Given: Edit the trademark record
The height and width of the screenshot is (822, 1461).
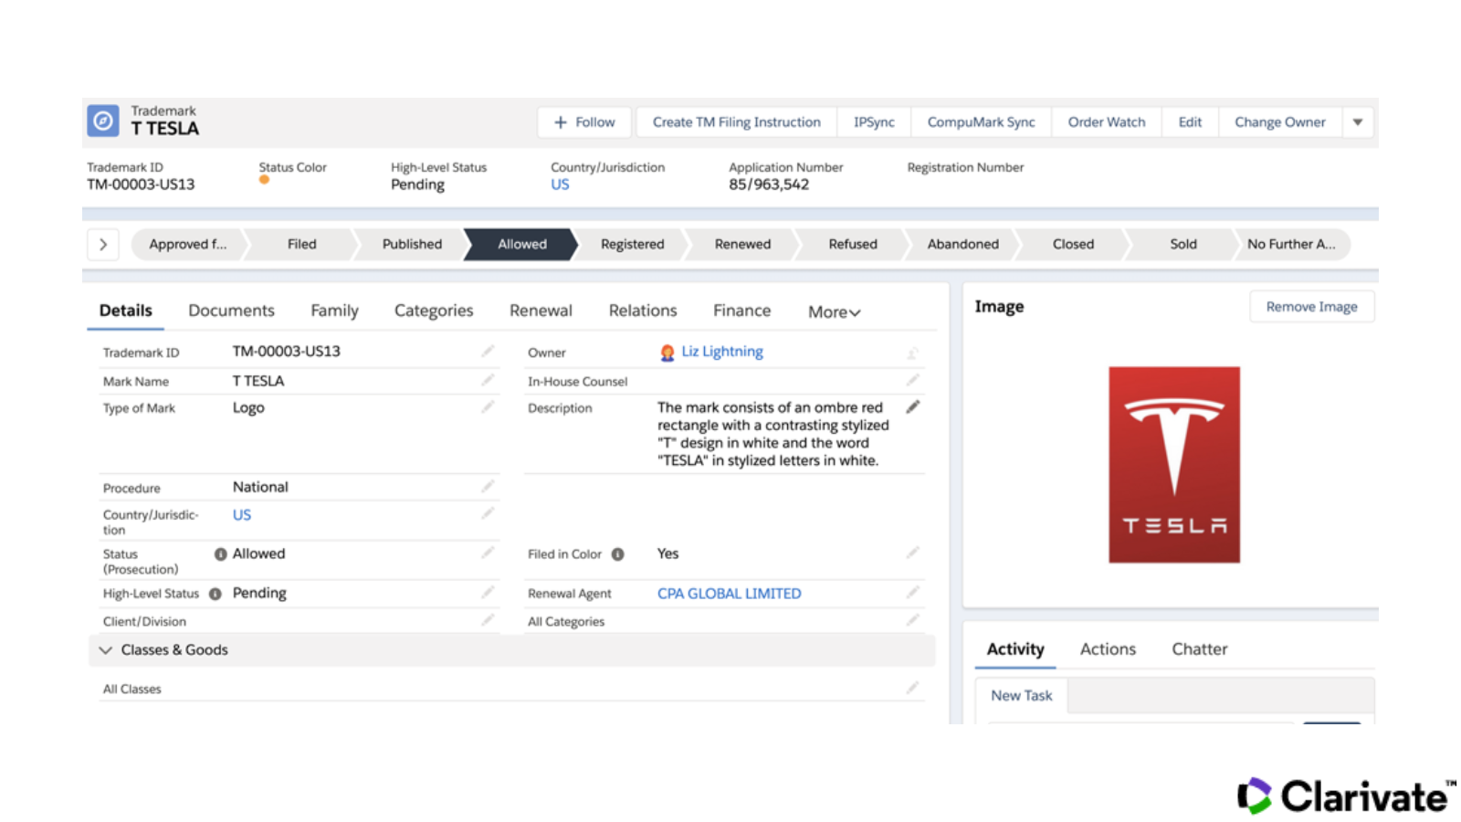Looking at the screenshot, I should (1190, 121).
